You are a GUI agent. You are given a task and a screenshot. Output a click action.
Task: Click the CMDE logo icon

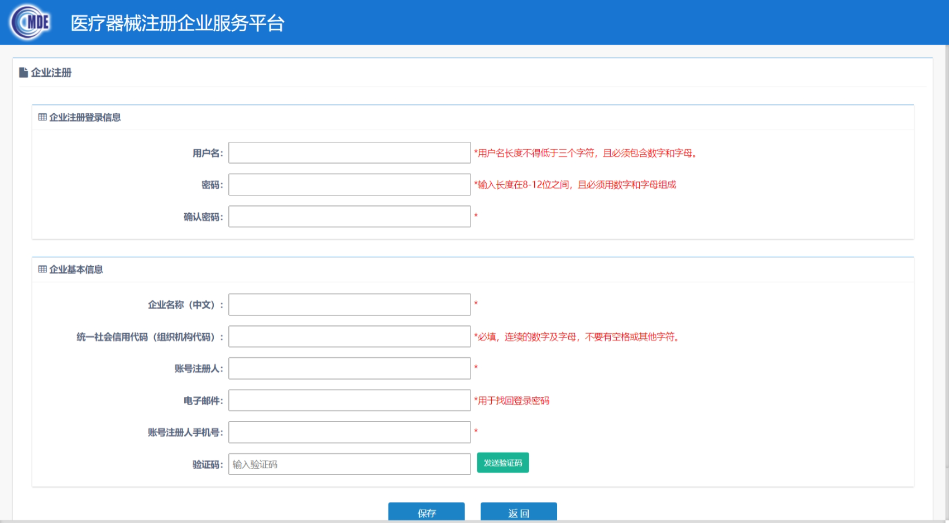30,22
